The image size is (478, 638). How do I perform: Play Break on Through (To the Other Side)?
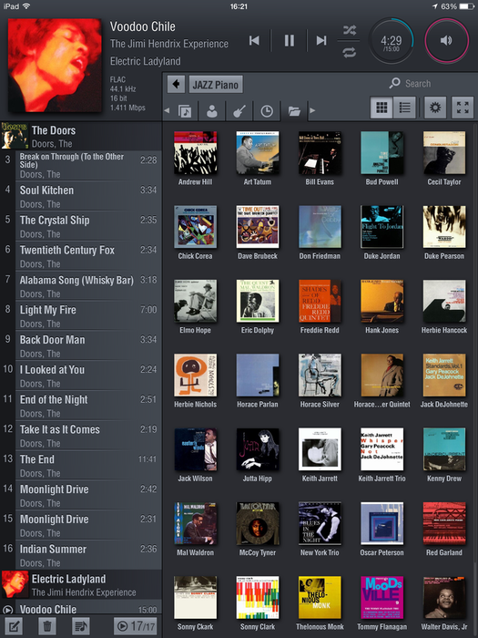pos(81,166)
